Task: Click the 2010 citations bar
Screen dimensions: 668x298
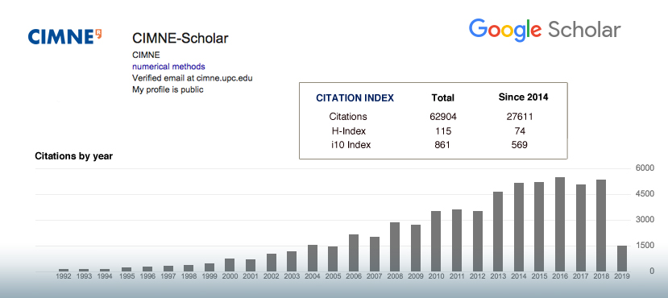Action: 435,242
